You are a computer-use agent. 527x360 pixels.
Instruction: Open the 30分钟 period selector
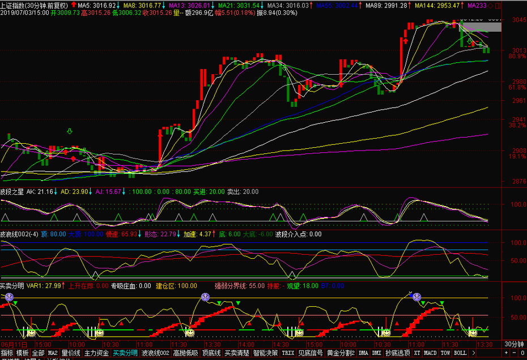(x=514, y=344)
